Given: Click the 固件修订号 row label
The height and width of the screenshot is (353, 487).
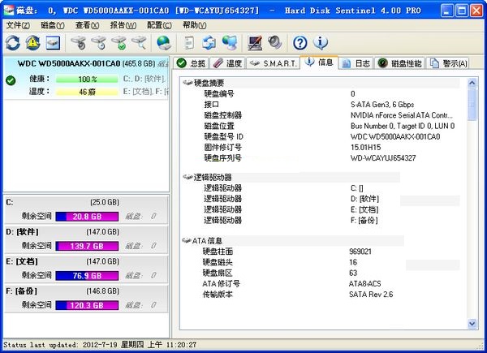Looking at the screenshot, I should pyautogui.click(x=222, y=147).
